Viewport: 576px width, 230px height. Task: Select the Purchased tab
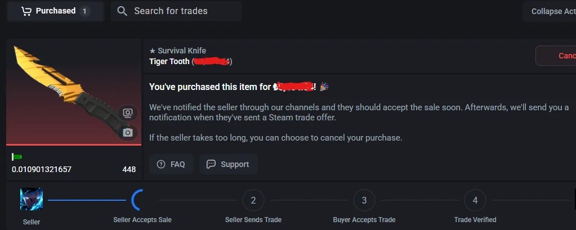[55, 11]
